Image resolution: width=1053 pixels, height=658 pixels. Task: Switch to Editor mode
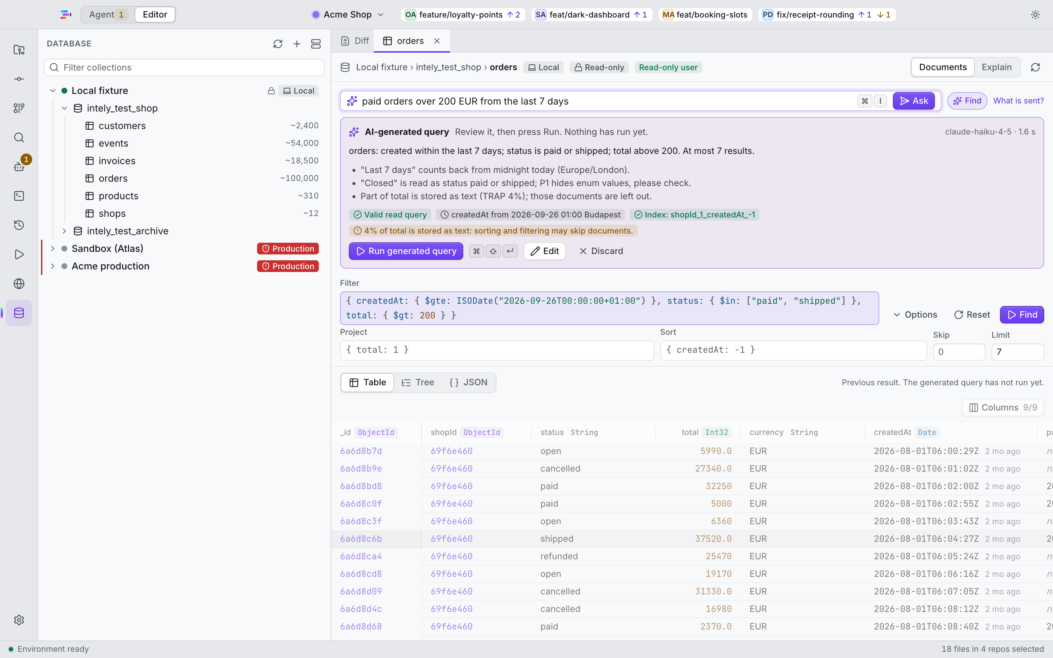155,15
